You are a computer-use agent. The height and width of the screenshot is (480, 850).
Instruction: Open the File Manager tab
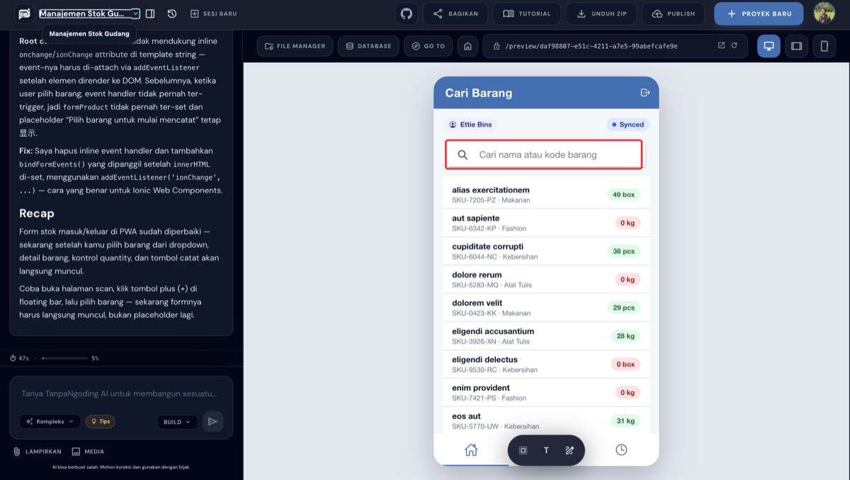pyautogui.click(x=295, y=46)
